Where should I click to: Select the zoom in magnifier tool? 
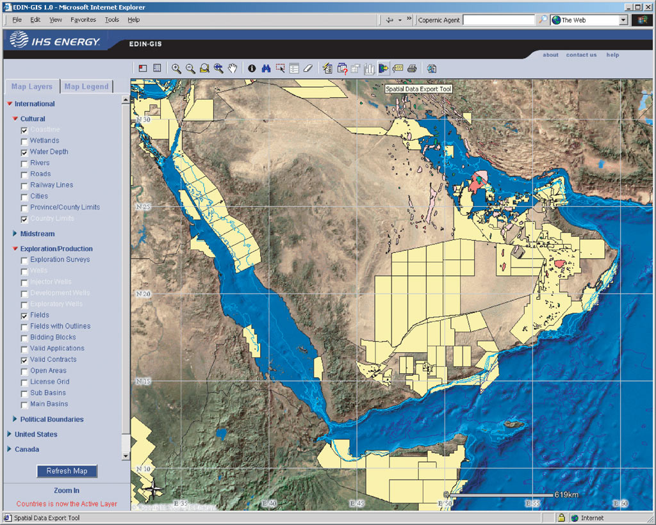click(176, 69)
